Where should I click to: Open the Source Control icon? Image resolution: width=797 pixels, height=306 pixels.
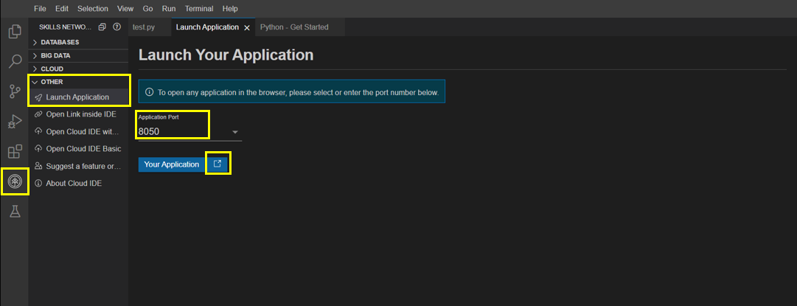(14, 91)
